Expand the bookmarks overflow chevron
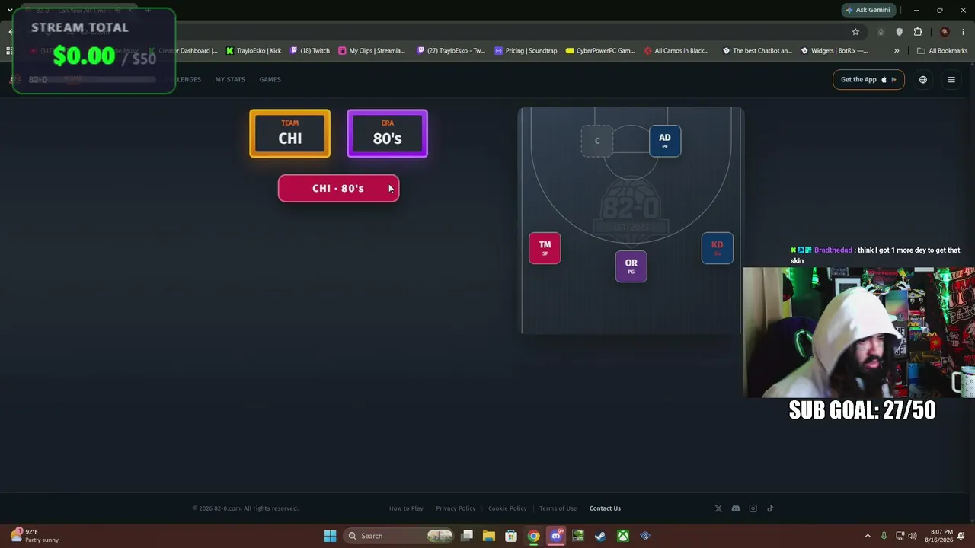 tap(897, 51)
